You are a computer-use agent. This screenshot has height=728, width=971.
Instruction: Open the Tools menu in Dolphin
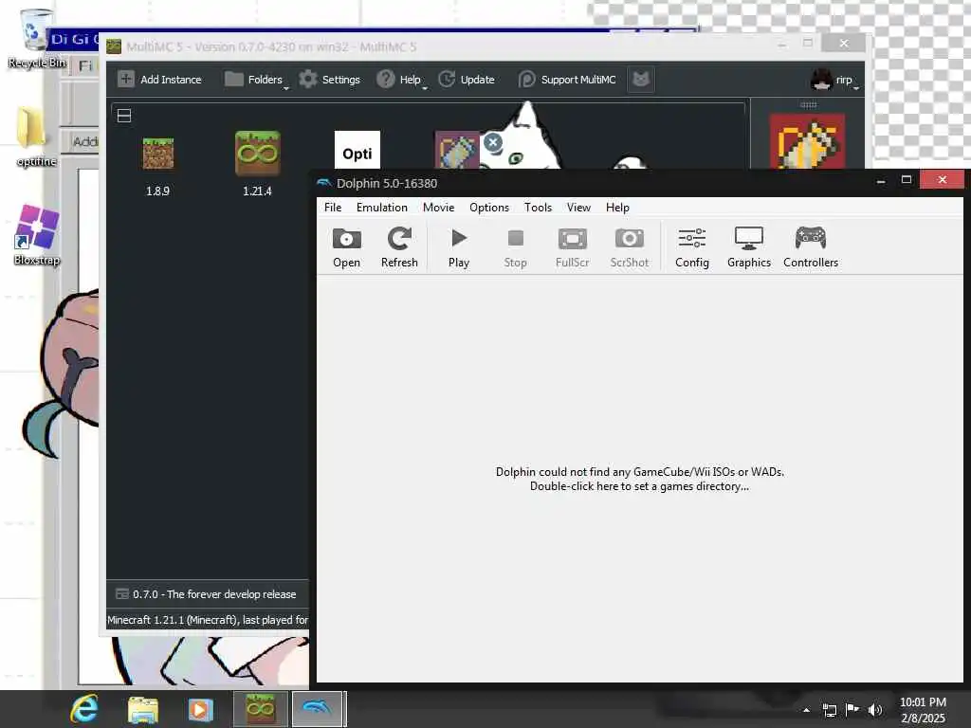[538, 208]
